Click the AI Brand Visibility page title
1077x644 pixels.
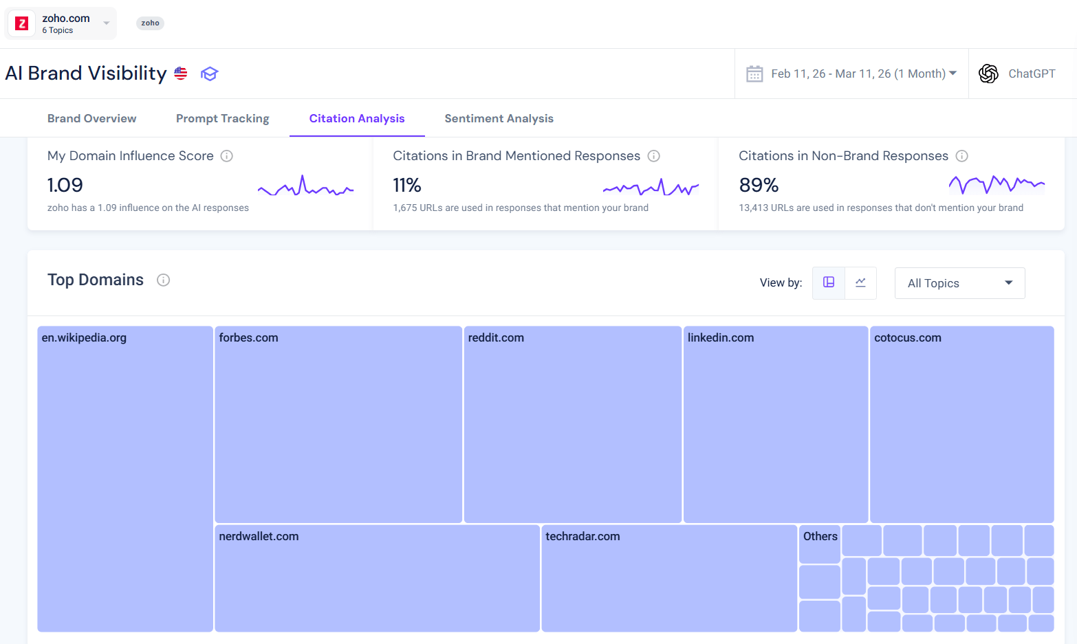pos(86,74)
